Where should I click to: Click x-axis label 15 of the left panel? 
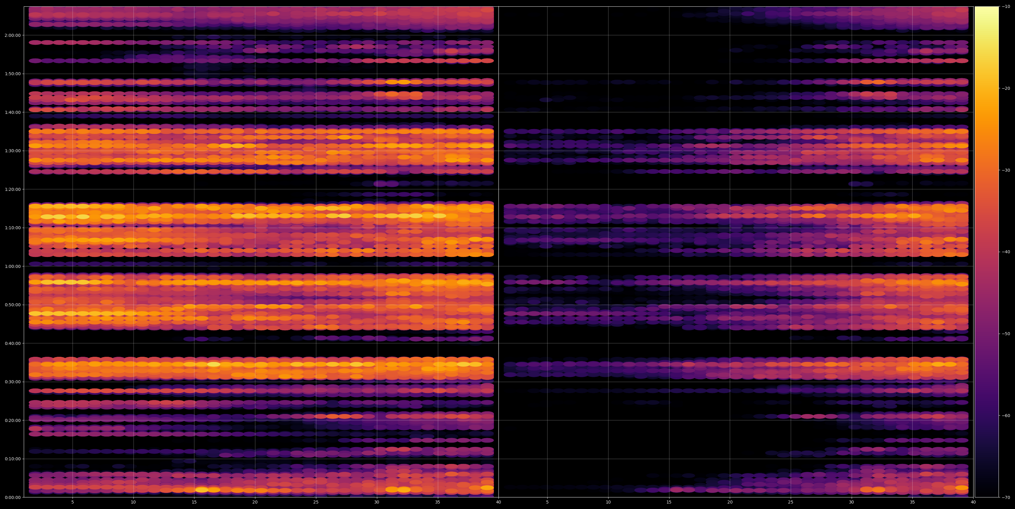(x=194, y=502)
